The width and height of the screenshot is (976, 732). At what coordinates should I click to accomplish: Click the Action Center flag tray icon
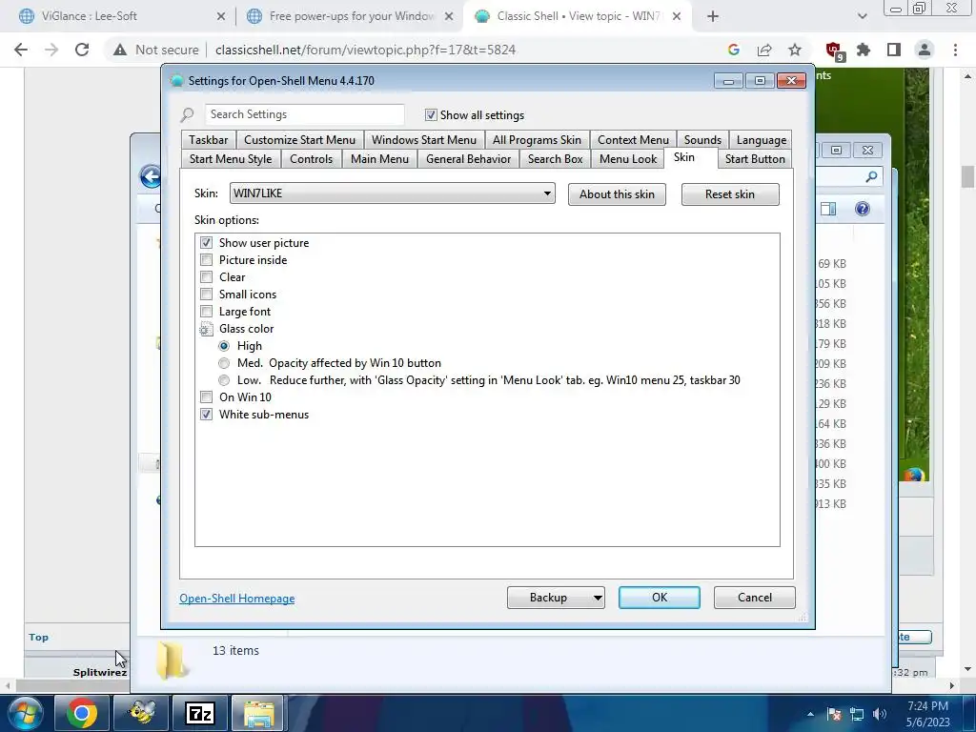[x=834, y=714]
